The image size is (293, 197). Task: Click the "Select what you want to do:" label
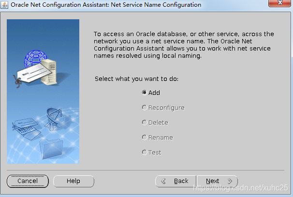(x=137, y=79)
